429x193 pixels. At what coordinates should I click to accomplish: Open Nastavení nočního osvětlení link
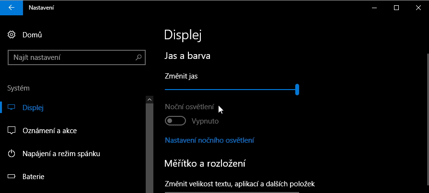coord(209,140)
